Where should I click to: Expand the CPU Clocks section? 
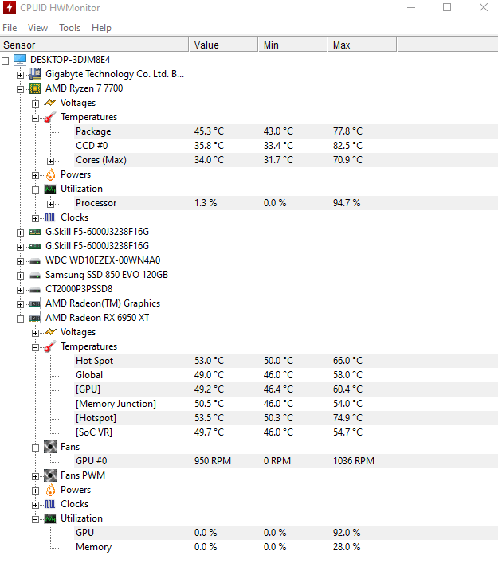click(x=36, y=217)
